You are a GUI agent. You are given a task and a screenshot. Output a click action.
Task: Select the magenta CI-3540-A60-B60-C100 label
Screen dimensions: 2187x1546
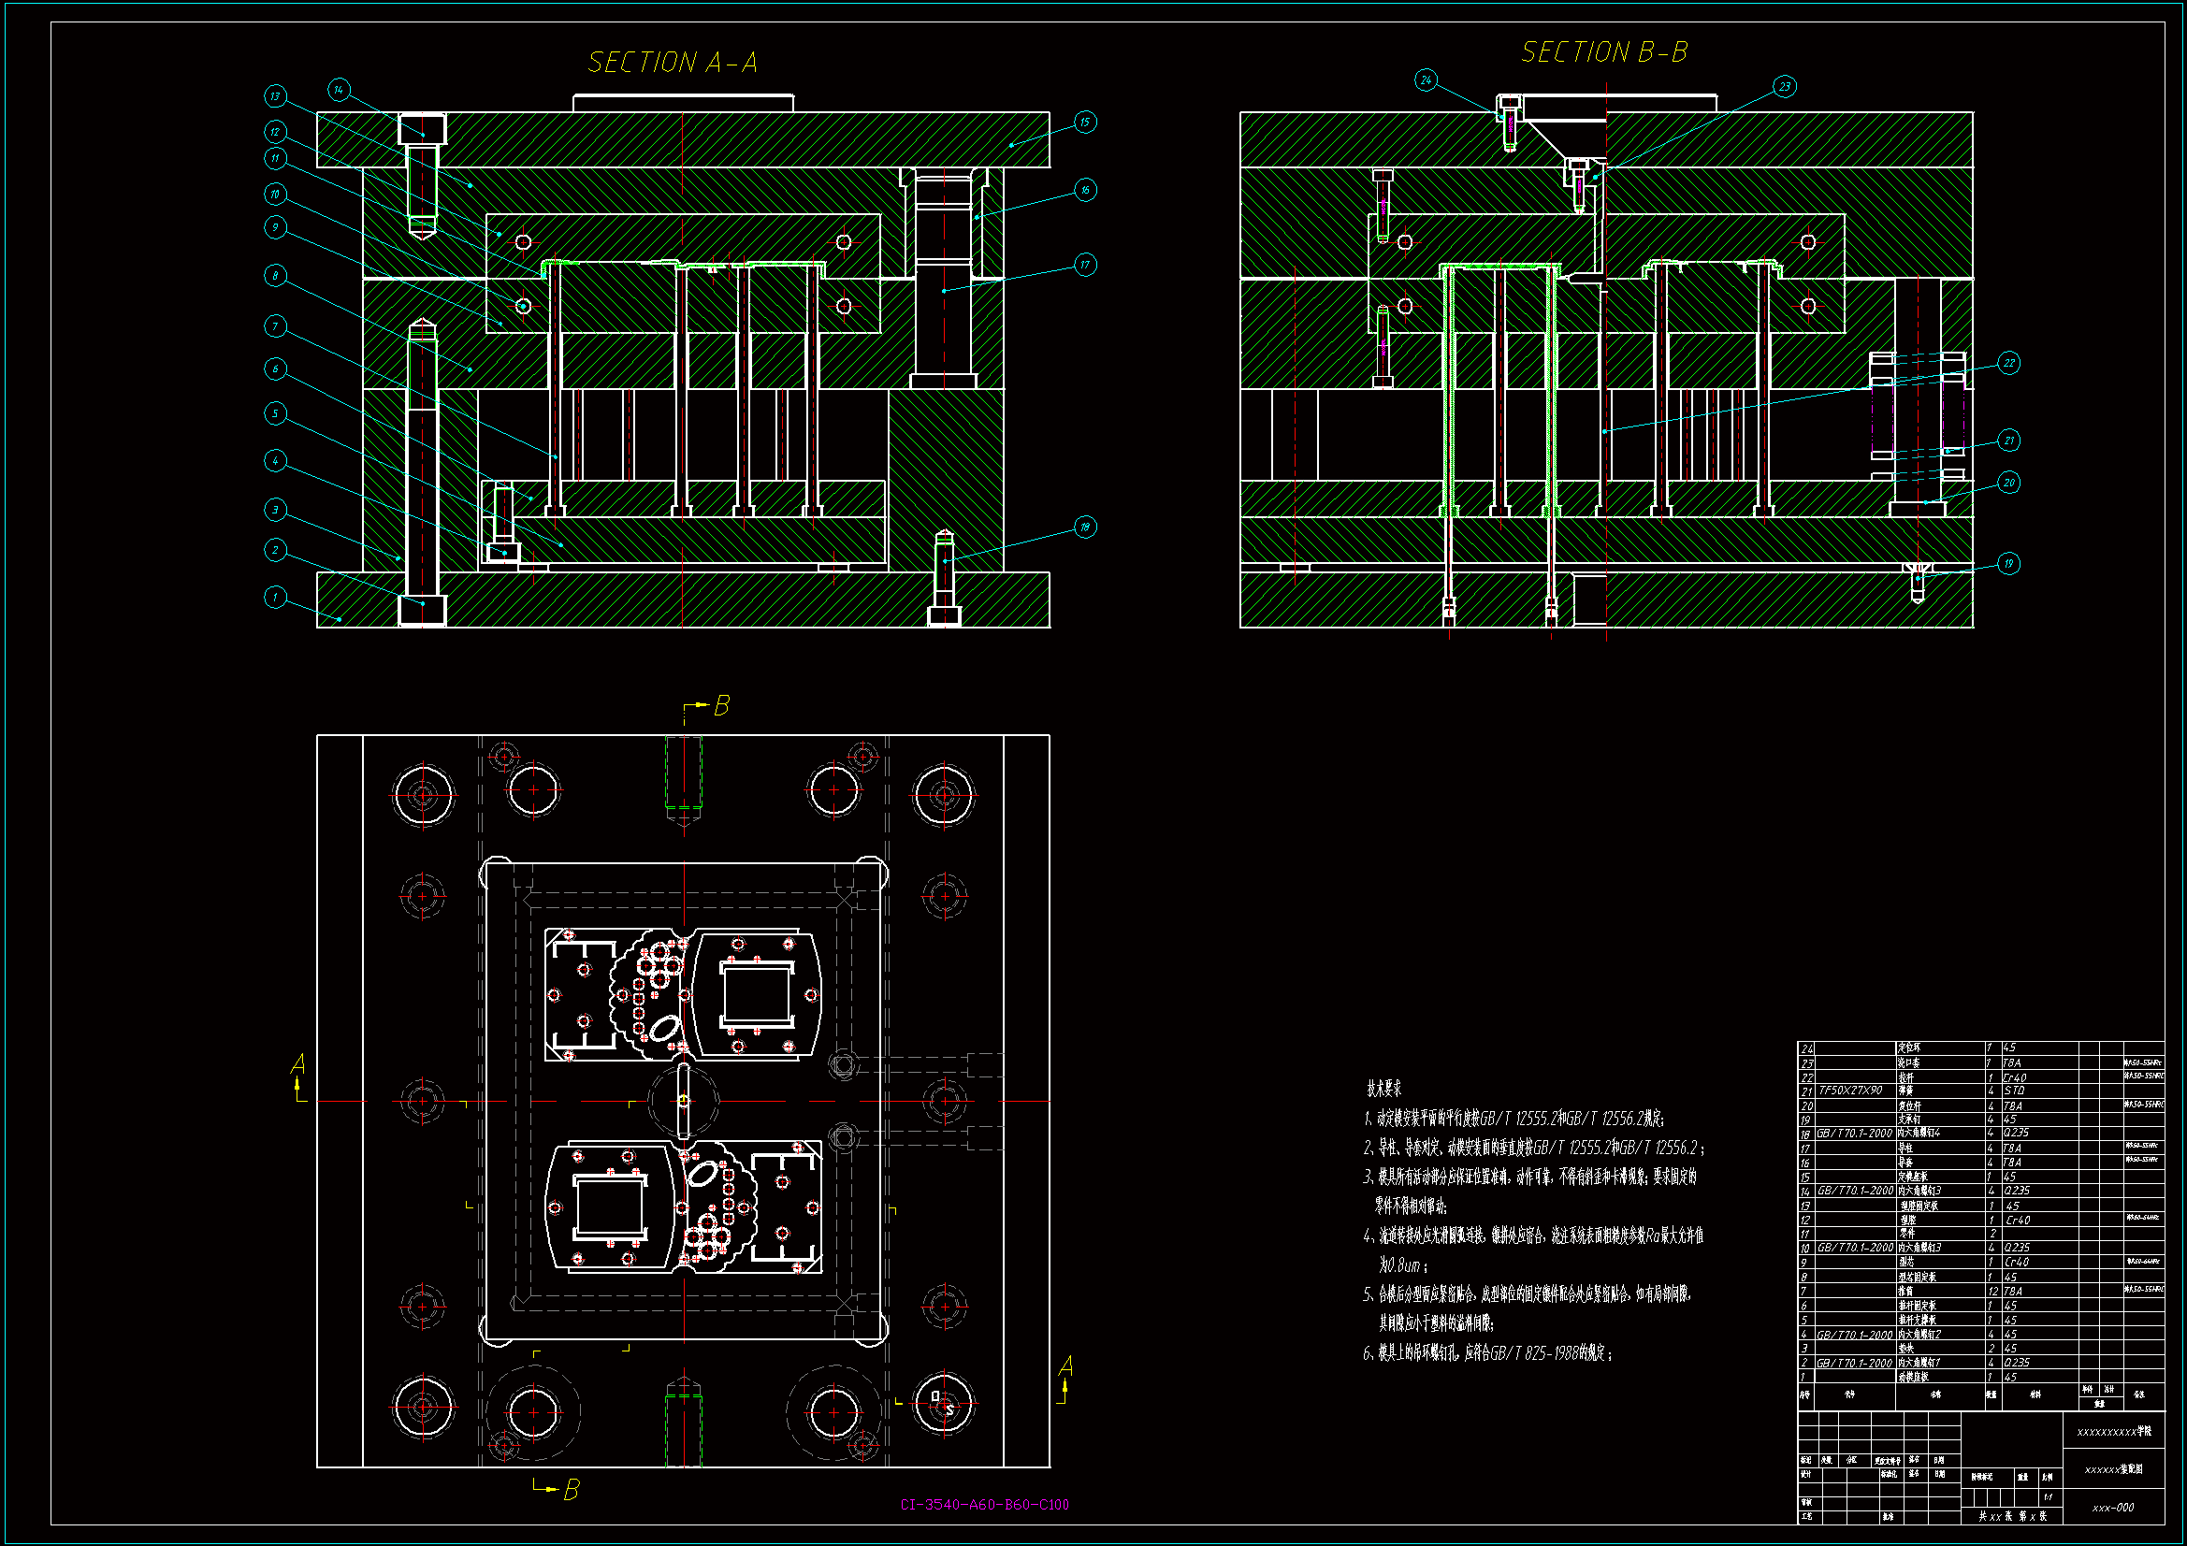(984, 1505)
